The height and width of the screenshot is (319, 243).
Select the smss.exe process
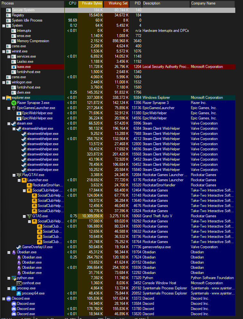pos(117,36)
